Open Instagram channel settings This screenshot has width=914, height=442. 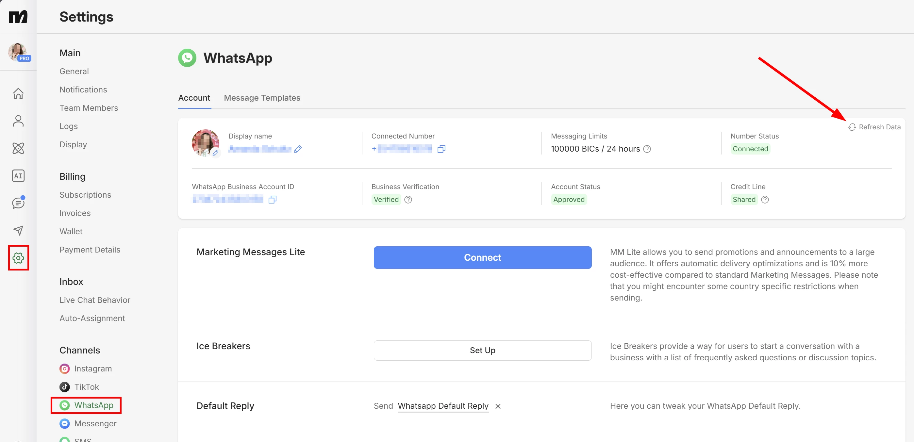(92, 368)
